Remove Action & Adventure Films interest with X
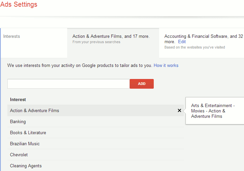The height and width of the screenshot is (171, 244). tap(179, 110)
